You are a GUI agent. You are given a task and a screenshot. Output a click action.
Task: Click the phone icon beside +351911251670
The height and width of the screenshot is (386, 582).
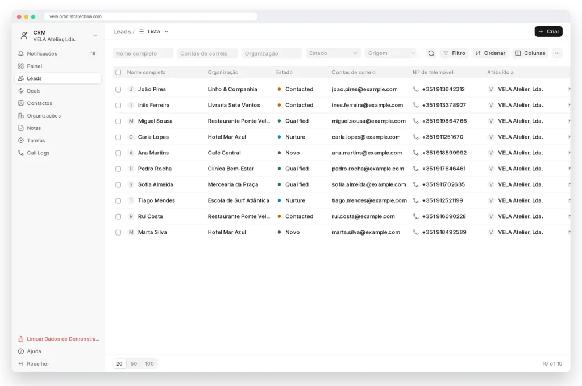(x=415, y=137)
